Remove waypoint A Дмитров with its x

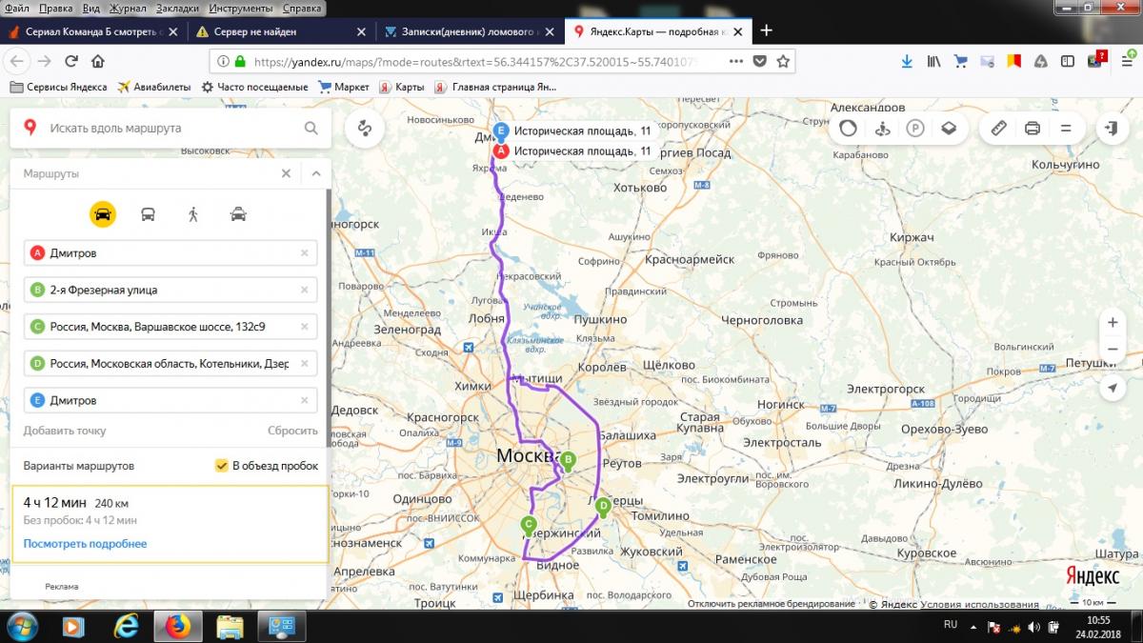[304, 253]
